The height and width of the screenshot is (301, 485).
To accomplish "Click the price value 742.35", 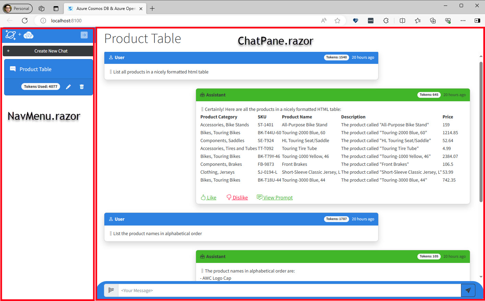I will click(x=449, y=180).
